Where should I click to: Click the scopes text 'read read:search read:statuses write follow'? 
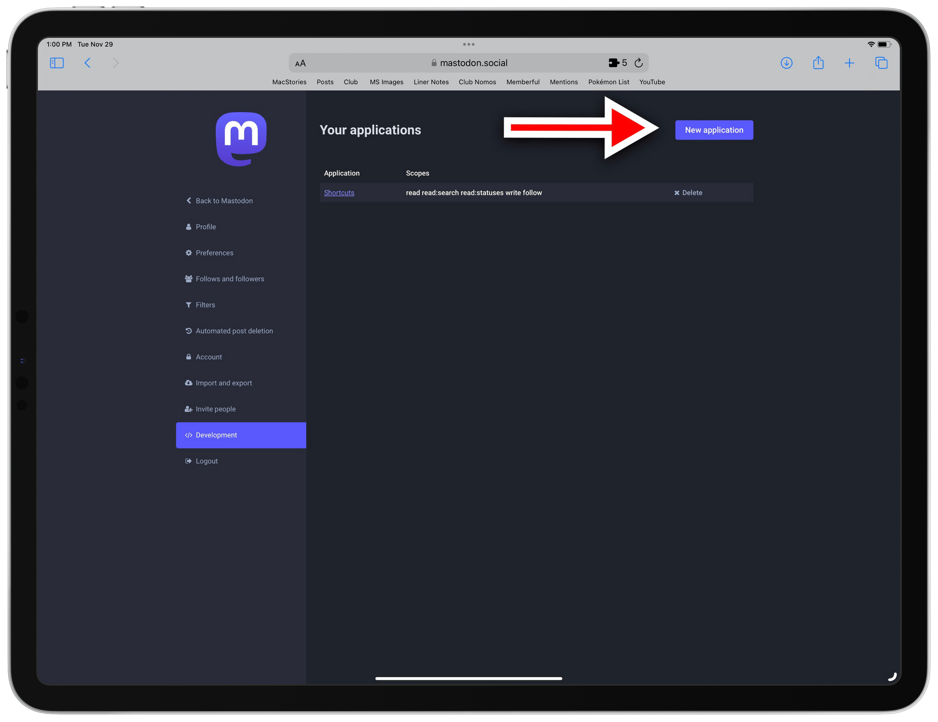[x=474, y=193]
